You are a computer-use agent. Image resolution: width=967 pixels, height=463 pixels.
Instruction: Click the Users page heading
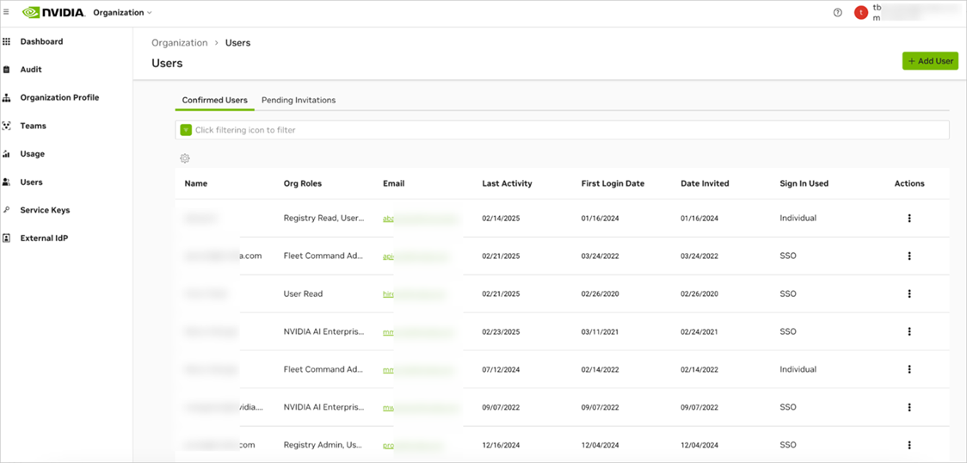coord(167,63)
